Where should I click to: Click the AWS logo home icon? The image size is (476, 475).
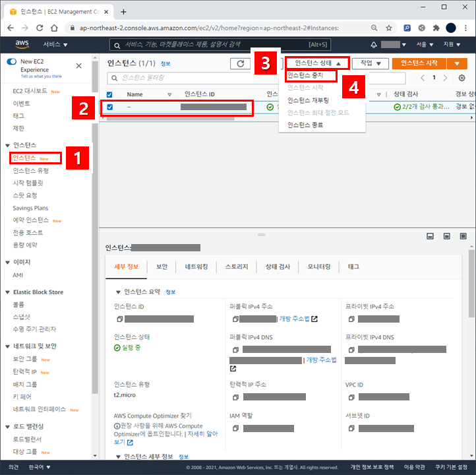[22, 44]
